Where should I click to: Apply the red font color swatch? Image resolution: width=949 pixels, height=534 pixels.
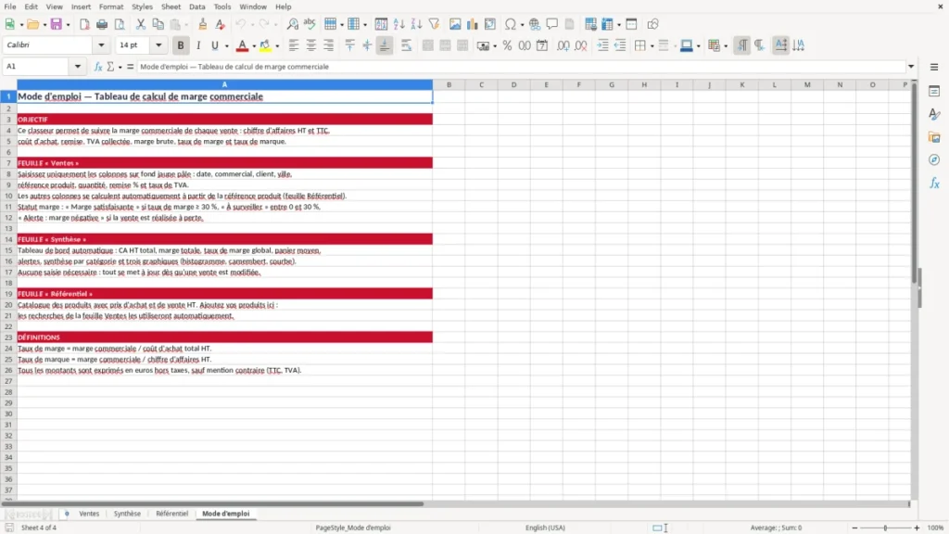tap(242, 45)
